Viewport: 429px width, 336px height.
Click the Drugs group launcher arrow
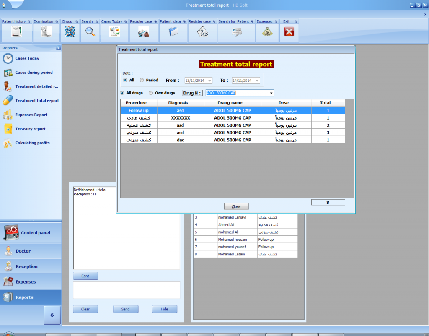point(77,21)
